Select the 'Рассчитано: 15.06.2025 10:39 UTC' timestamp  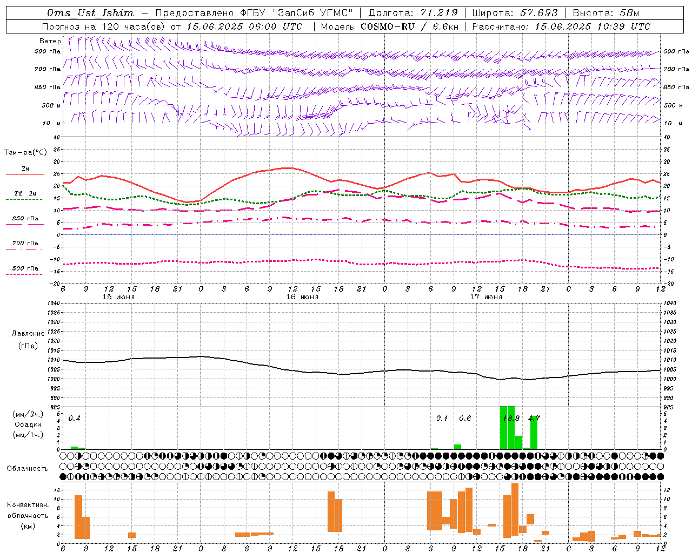pos(561,26)
